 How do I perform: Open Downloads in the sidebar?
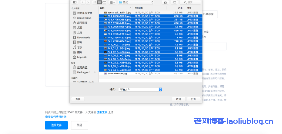point(81,37)
